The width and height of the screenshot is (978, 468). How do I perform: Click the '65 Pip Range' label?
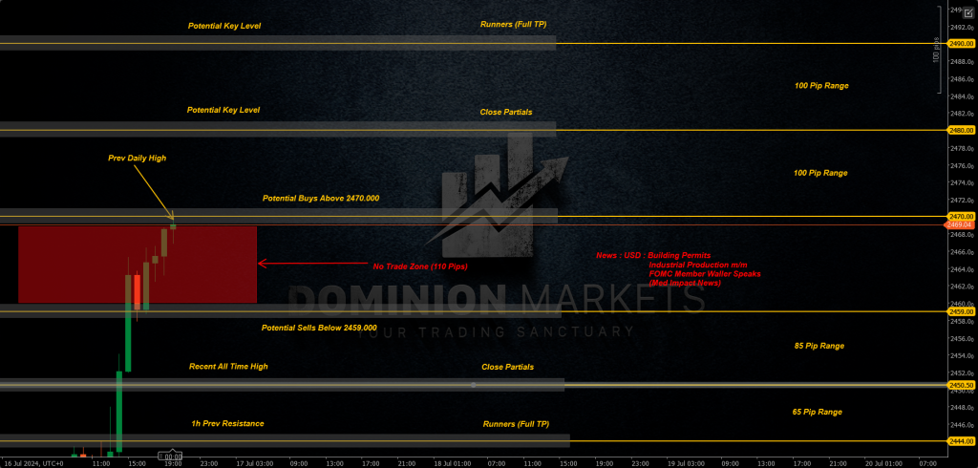[818, 412]
